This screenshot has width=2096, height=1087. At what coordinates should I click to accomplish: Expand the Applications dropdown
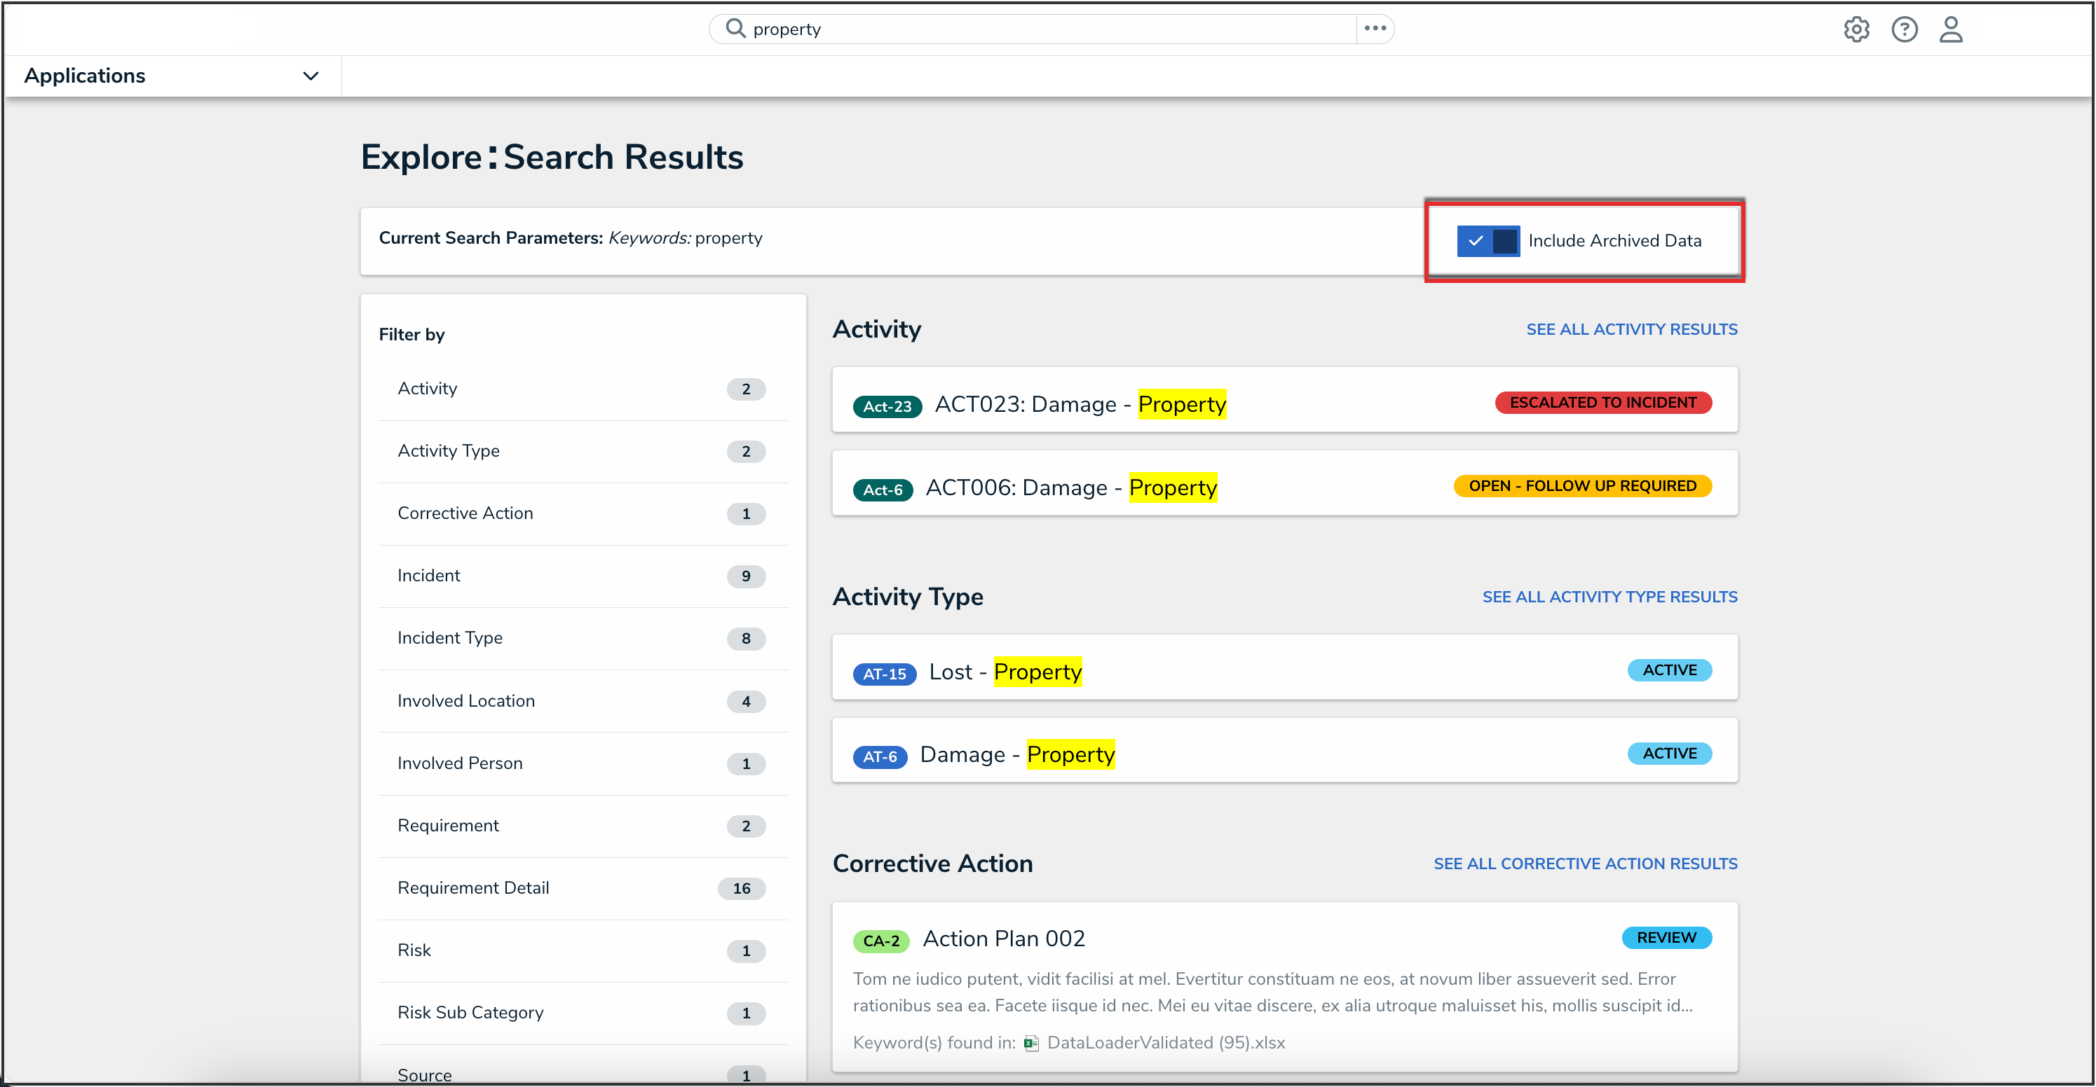[86, 76]
